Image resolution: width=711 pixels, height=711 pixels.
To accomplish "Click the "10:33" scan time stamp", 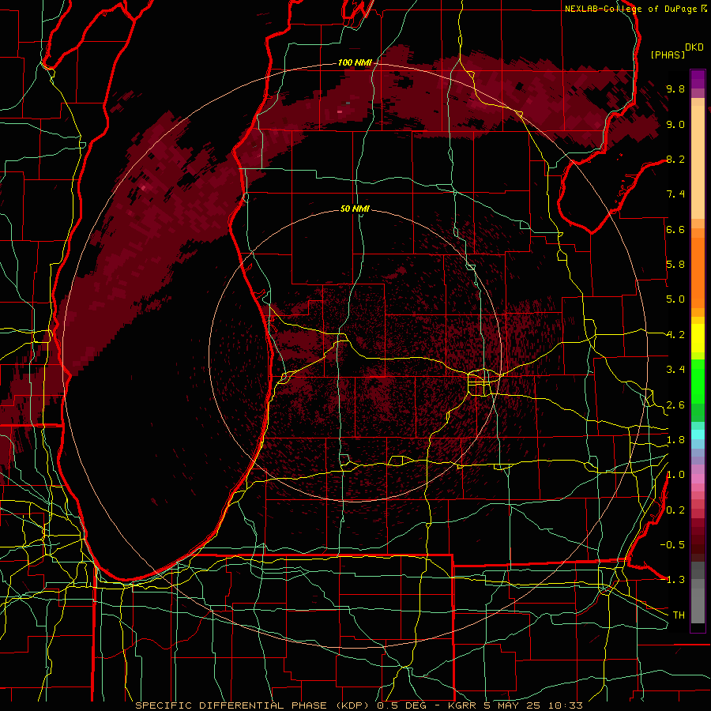I will [565, 705].
